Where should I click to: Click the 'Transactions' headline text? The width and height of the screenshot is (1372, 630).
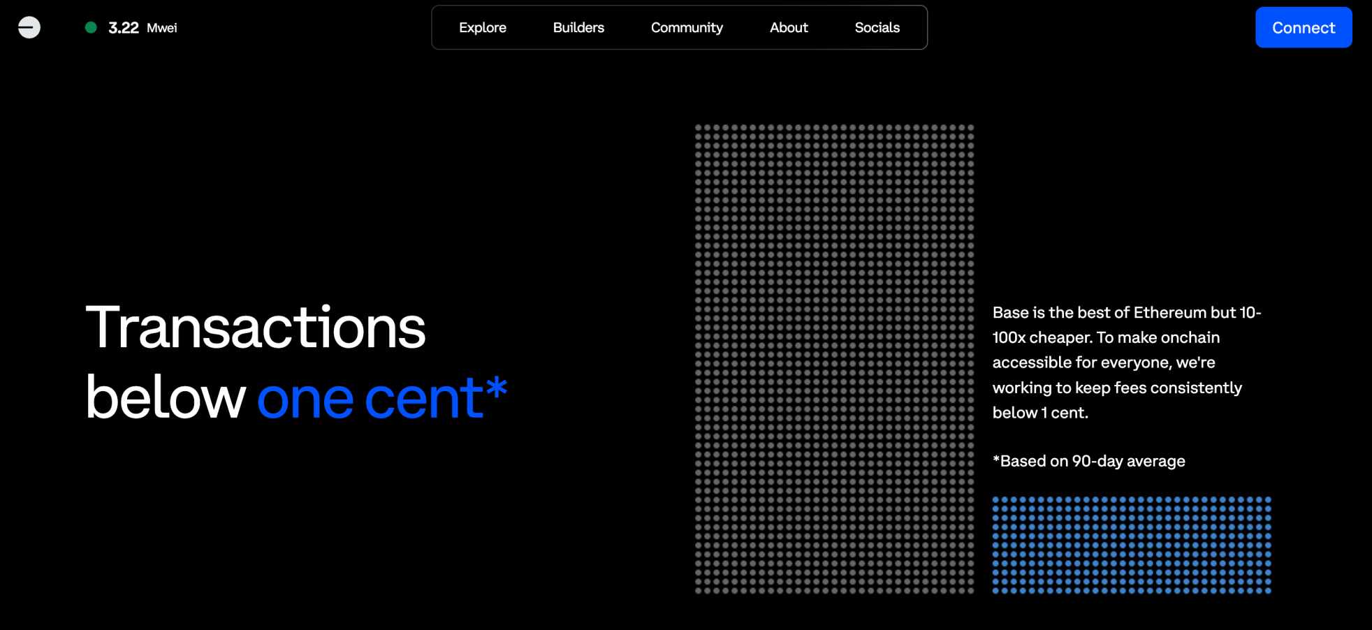256,327
